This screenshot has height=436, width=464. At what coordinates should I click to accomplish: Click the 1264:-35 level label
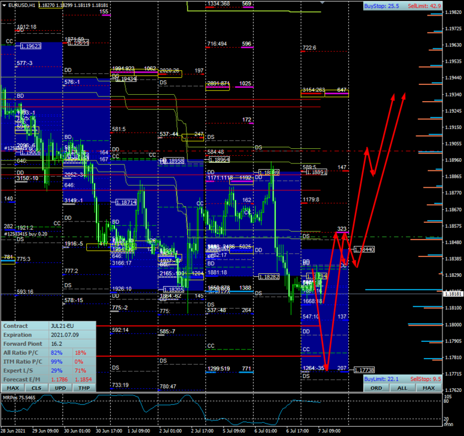click(x=313, y=368)
